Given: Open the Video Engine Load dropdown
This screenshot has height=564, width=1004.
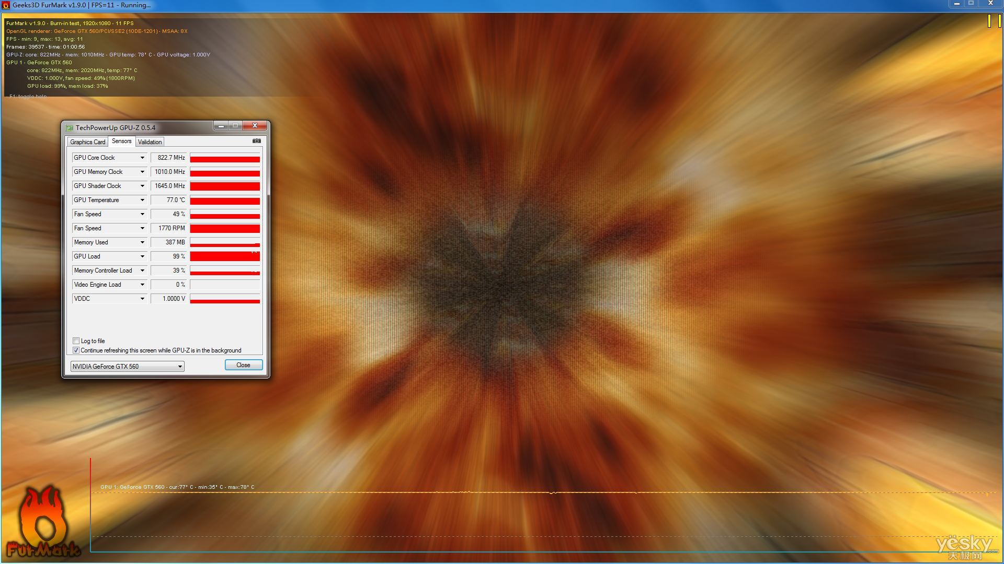Looking at the screenshot, I should click(x=142, y=285).
